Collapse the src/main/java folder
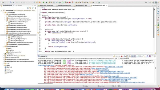Image resolution: width=160 pixels, height=90 pixels. [3, 12]
